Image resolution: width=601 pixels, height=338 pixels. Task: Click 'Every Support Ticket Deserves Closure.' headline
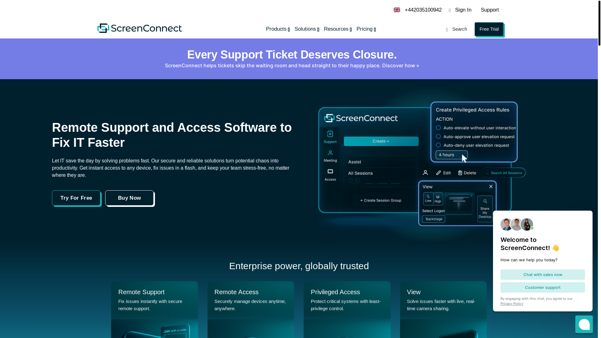coord(292,54)
